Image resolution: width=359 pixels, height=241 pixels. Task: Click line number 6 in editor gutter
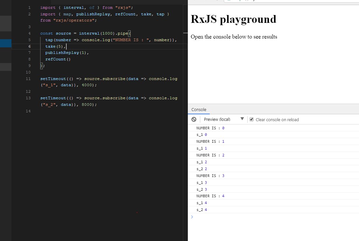[x=29, y=46]
